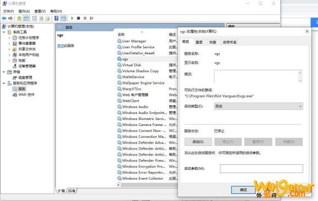Open Help with the blue question-mark icon
Viewport: 318px width, 201px height.
pyautogui.click(x=56, y=19)
